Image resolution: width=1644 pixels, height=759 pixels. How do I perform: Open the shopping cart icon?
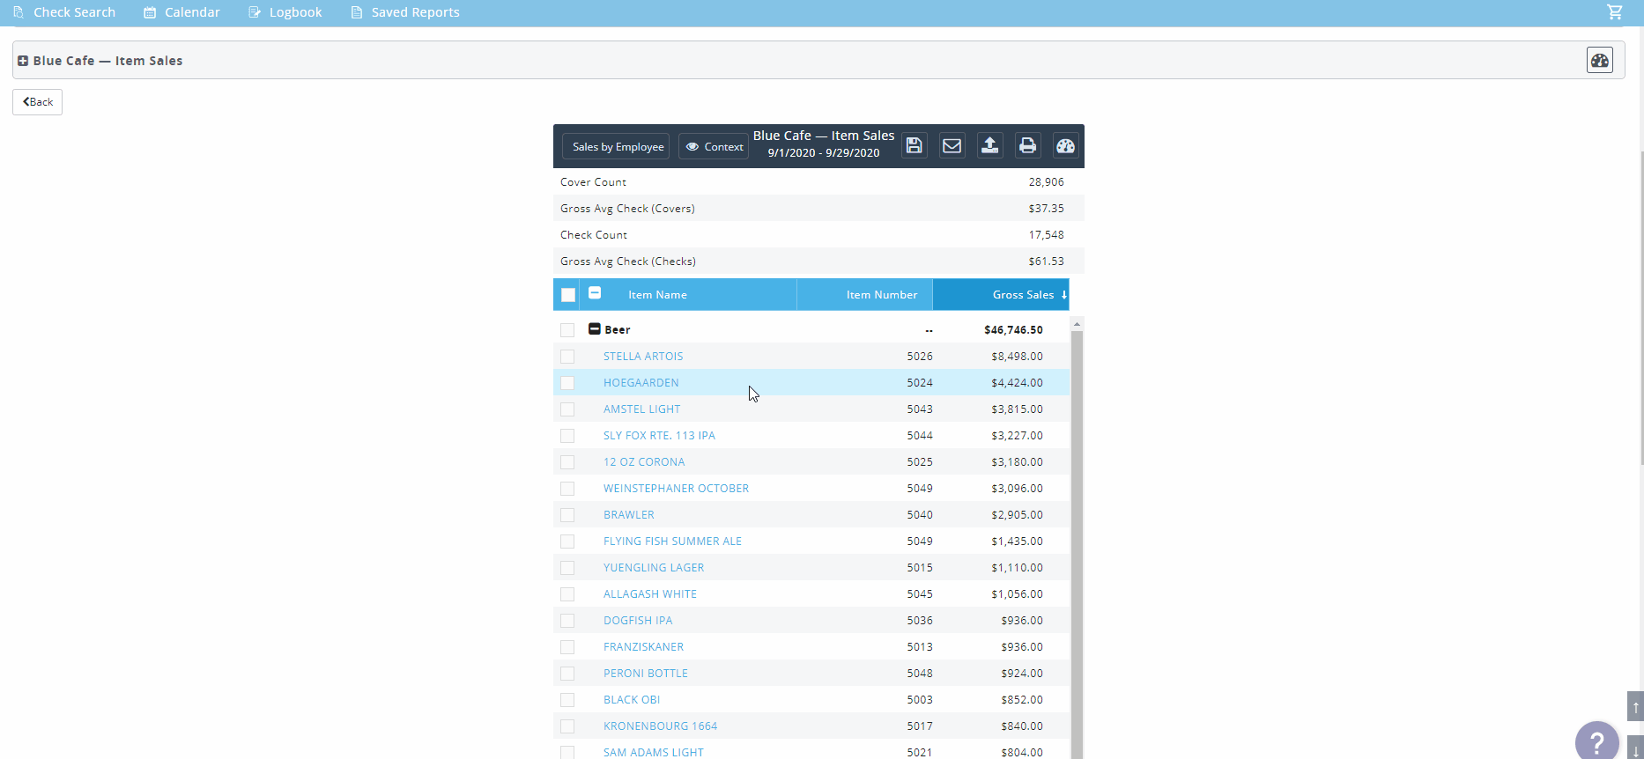pyautogui.click(x=1614, y=12)
